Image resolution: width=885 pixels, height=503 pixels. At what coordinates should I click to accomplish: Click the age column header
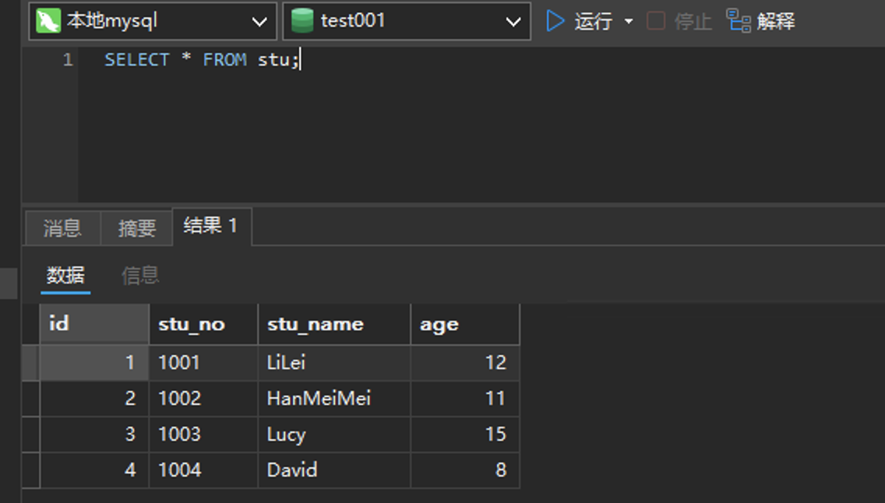[464, 325]
